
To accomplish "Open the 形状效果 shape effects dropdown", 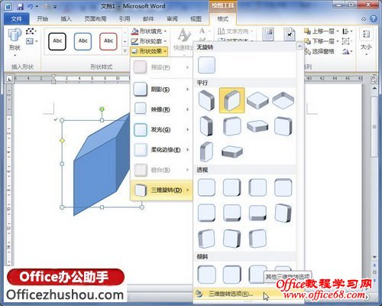I will coord(149,51).
